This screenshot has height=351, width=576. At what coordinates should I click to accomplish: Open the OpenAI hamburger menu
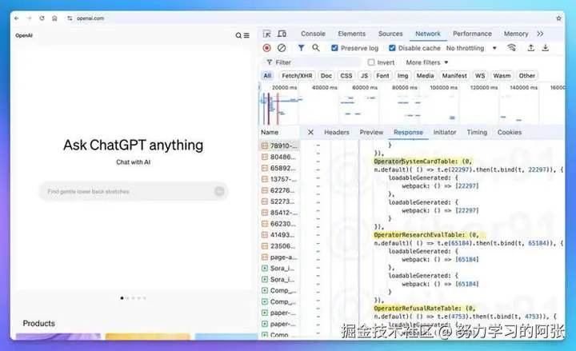click(246, 35)
